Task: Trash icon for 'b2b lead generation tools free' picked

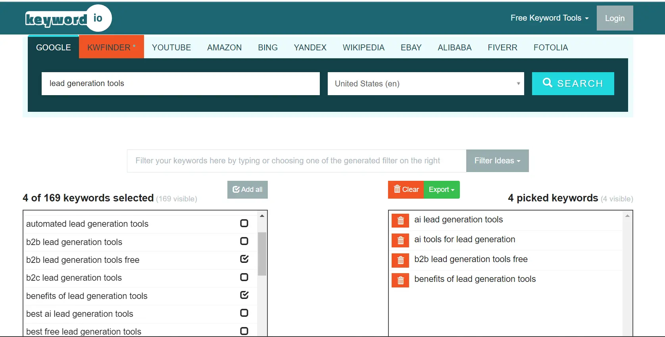Action: point(400,260)
